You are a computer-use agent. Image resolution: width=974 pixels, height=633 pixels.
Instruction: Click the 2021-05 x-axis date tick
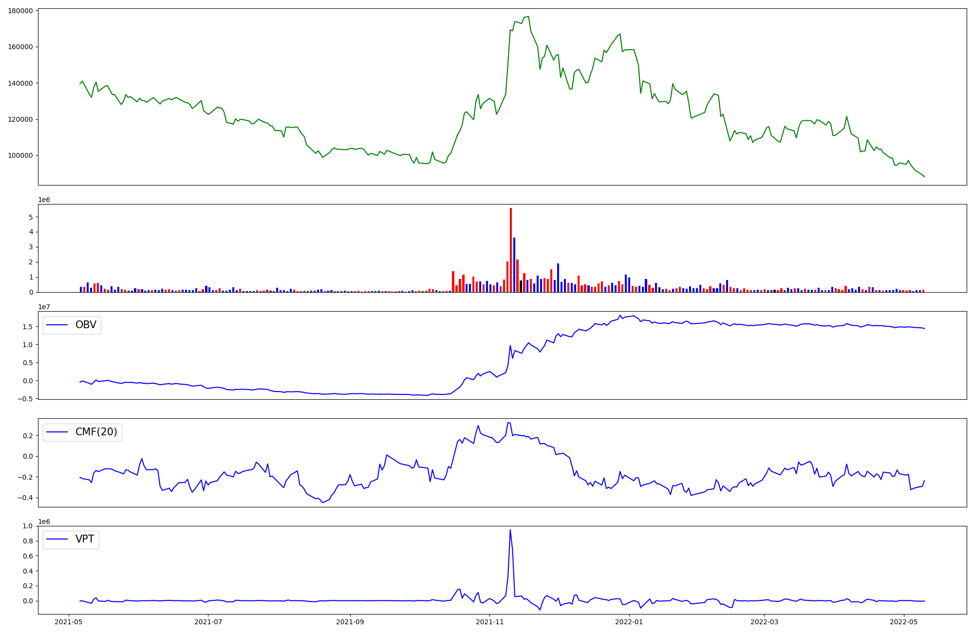[68, 622]
